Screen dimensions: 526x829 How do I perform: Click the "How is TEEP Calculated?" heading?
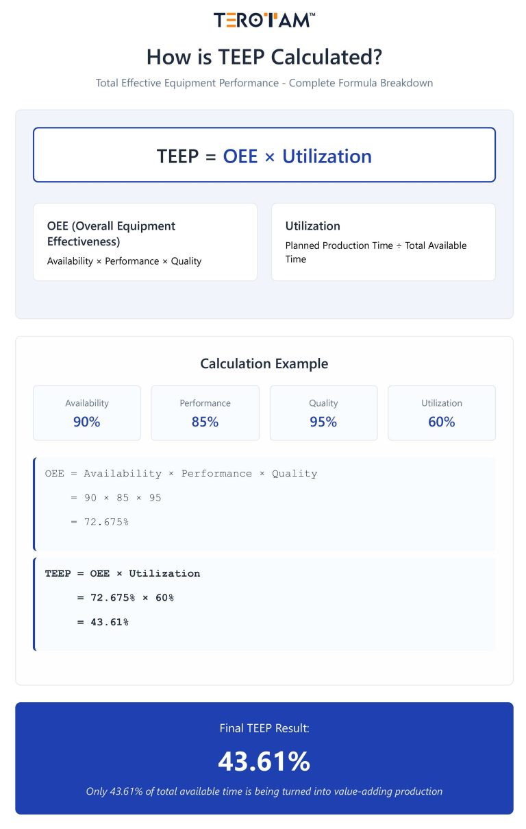264,56
